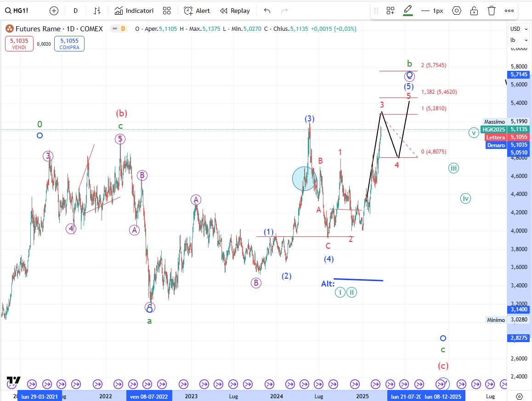Start bar Replay mode
This screenshot has height=401, width=532.
coord(235,11)
